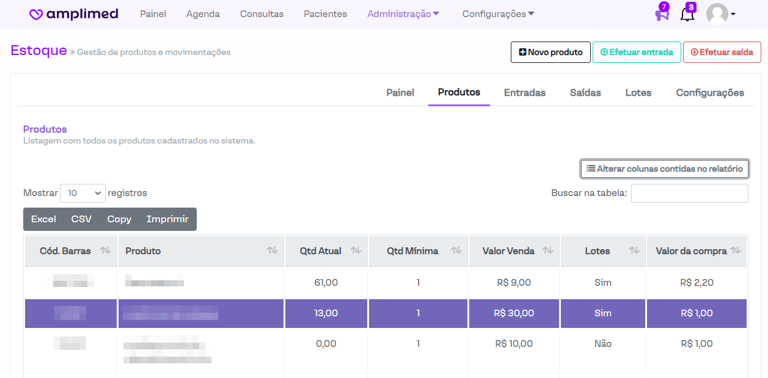The image size is (768, 378).
Task: Sort by Cód. Barras column arrows
Action: tap(105, 251)
